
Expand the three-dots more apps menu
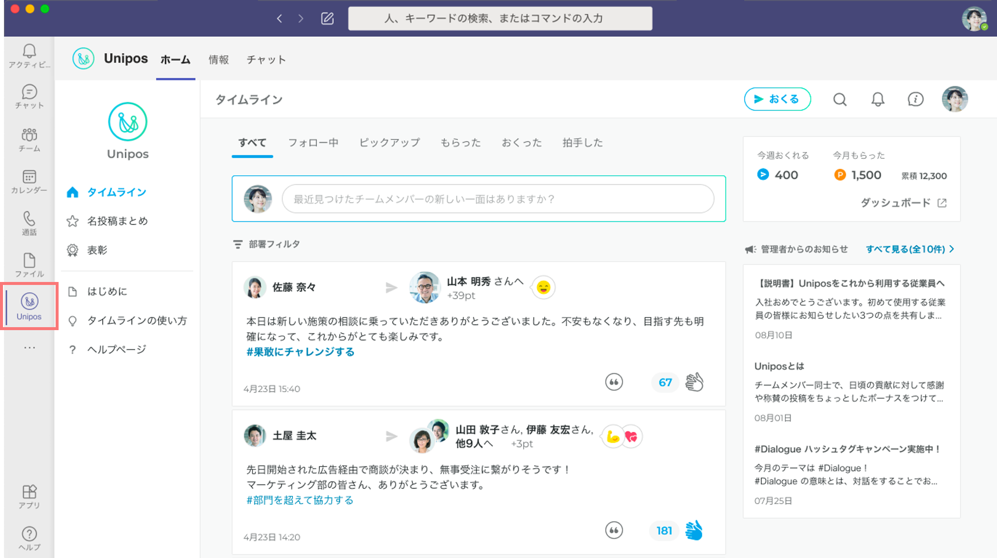pos(29,347)
